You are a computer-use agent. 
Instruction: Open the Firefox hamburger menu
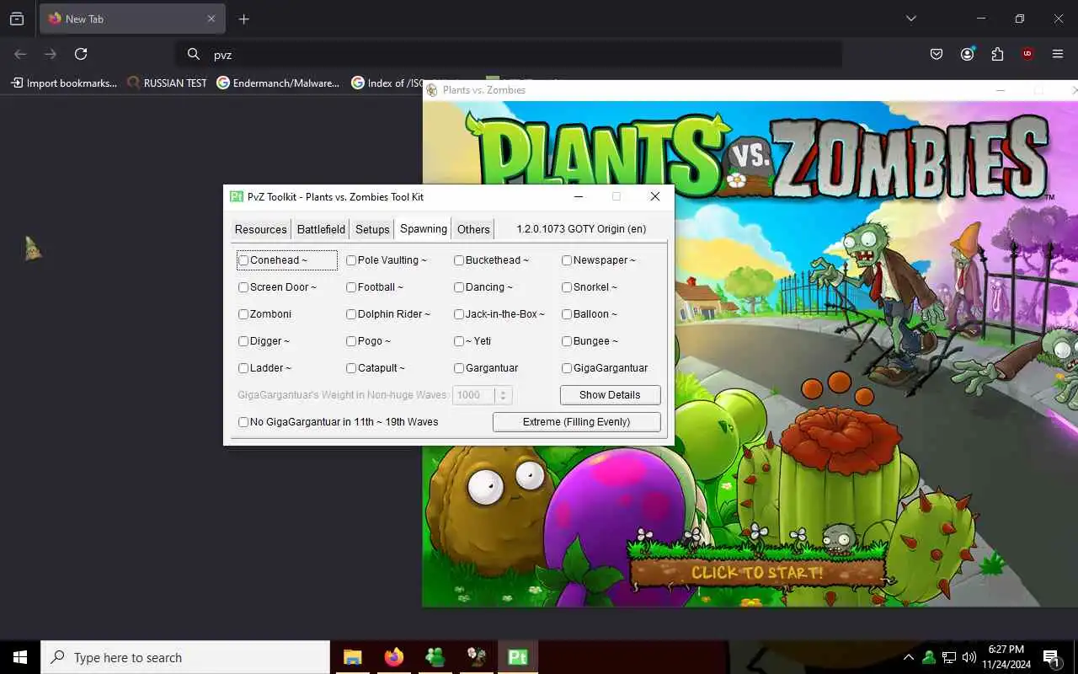click(1058, 54)
